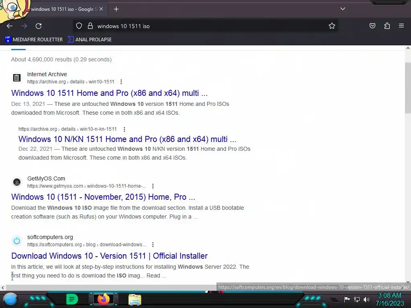Open more options for softcomputers.org result
This screenshot has width=411, height=308.
tap(153, 245)
